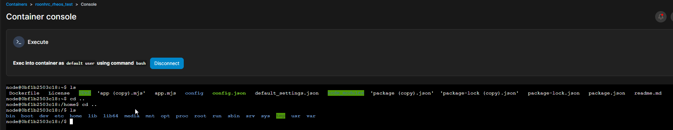Click config.json in the terminal listing
673x130 pixels.
tap(229, 93)
